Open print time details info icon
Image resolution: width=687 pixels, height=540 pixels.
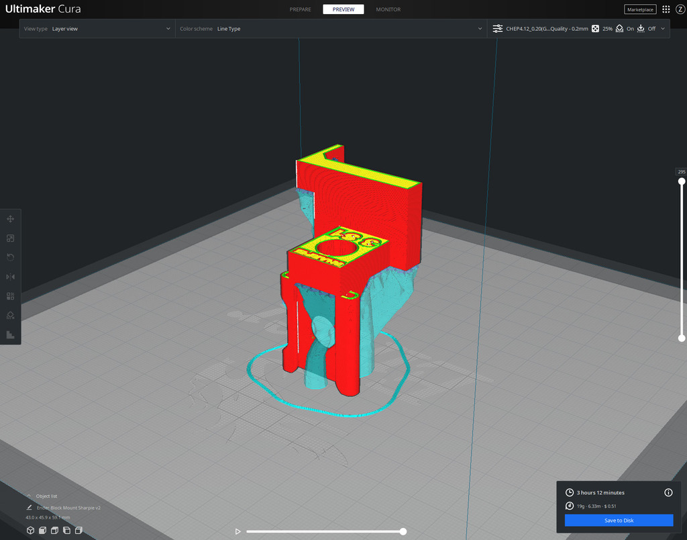click(x=668, y=492)
